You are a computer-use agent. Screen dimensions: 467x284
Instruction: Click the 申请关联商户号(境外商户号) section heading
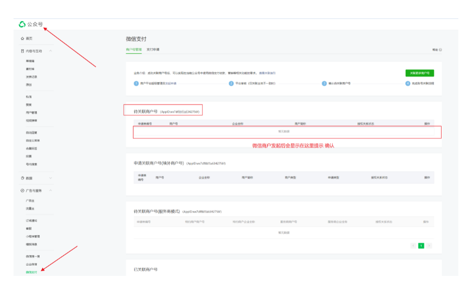179,163
